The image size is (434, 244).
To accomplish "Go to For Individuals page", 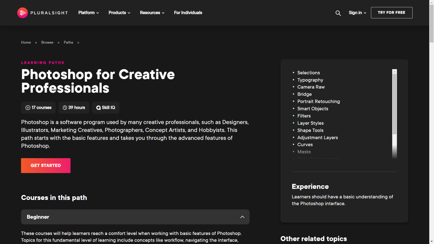I will pyautogui.click(x=188, y=13).
